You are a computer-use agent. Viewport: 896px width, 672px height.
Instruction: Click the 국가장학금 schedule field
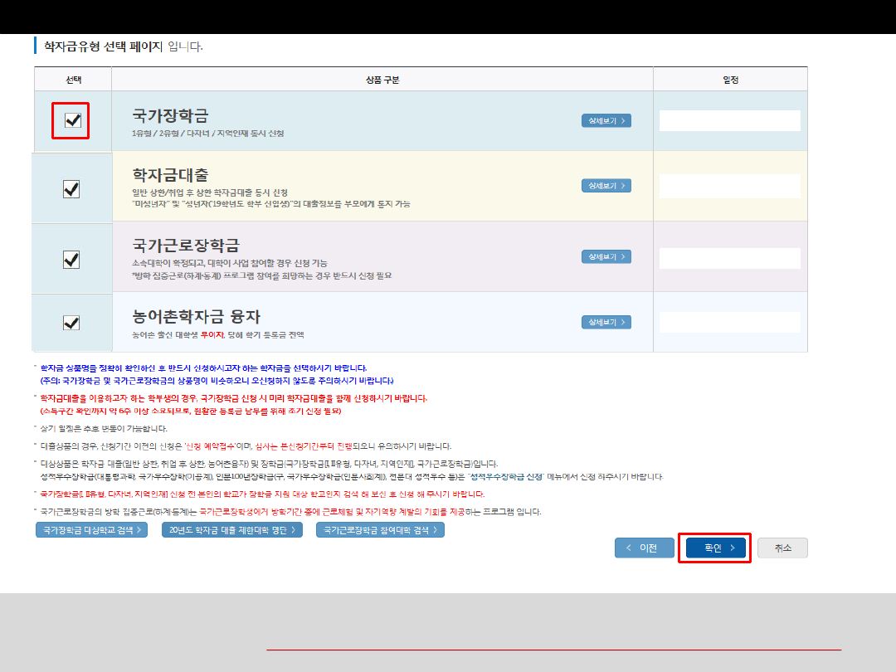pyautogui.click(x=729, y=121)
